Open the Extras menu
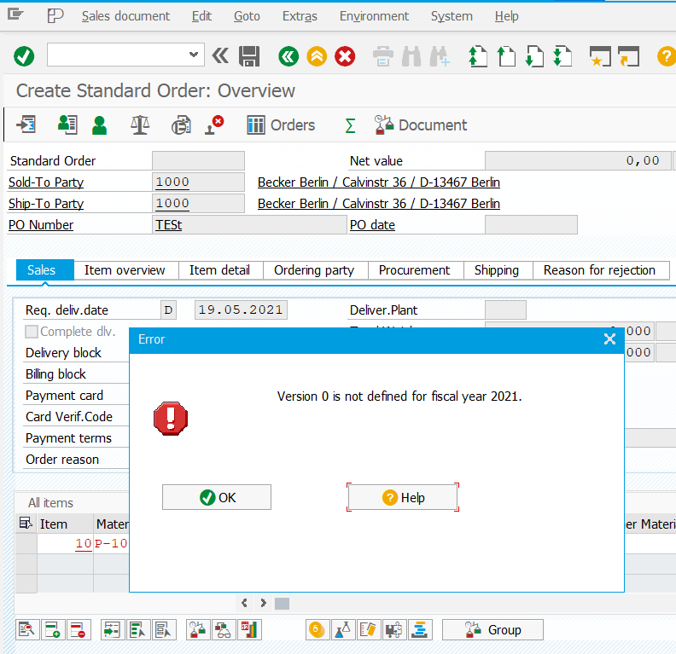 (x=300, y=16)
